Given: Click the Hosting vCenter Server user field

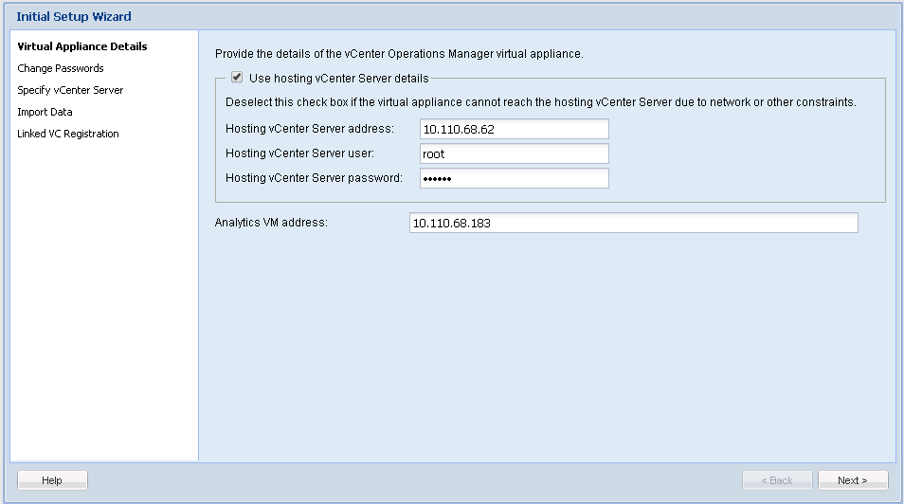Looking at the screenshot, I should pyautogui.click(x=514, y=153).
